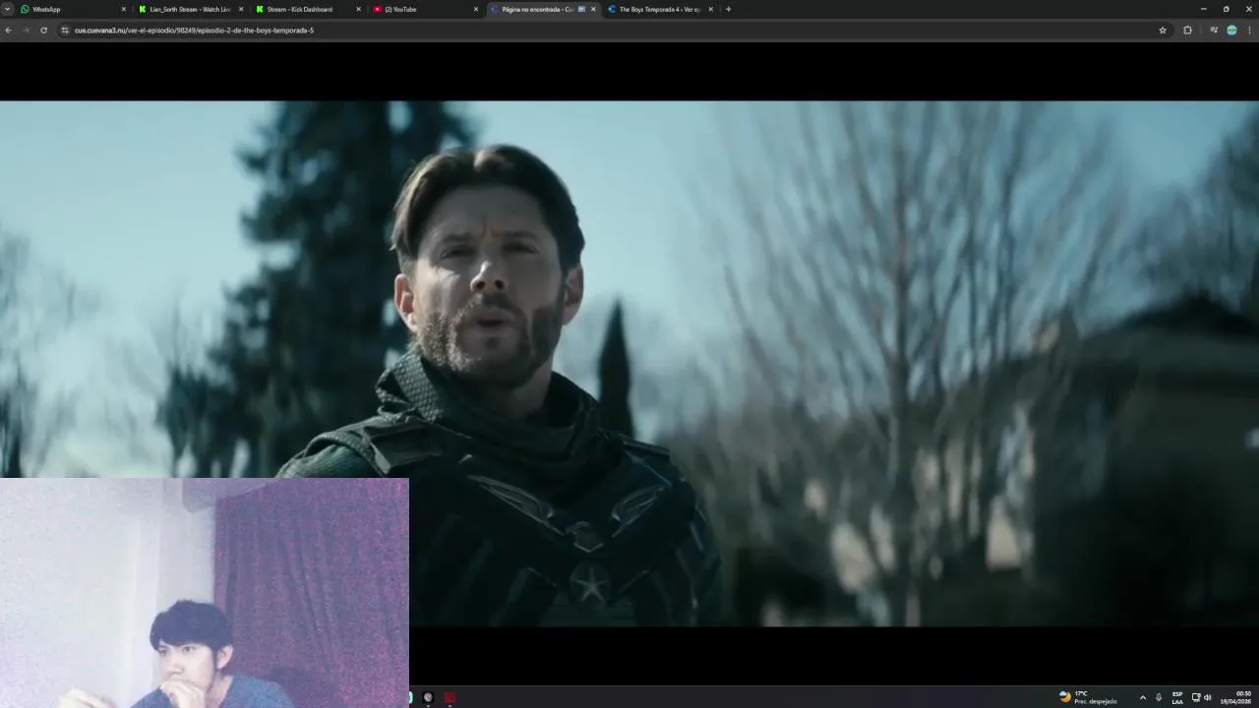Close The Boys Temporada 4 tab
The image size is (1259, 708).
710,9
